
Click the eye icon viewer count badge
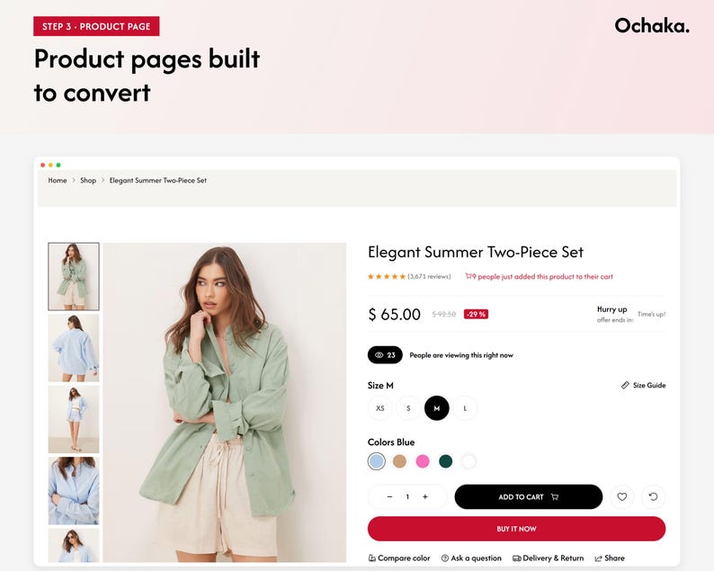[x=385, y=355]
